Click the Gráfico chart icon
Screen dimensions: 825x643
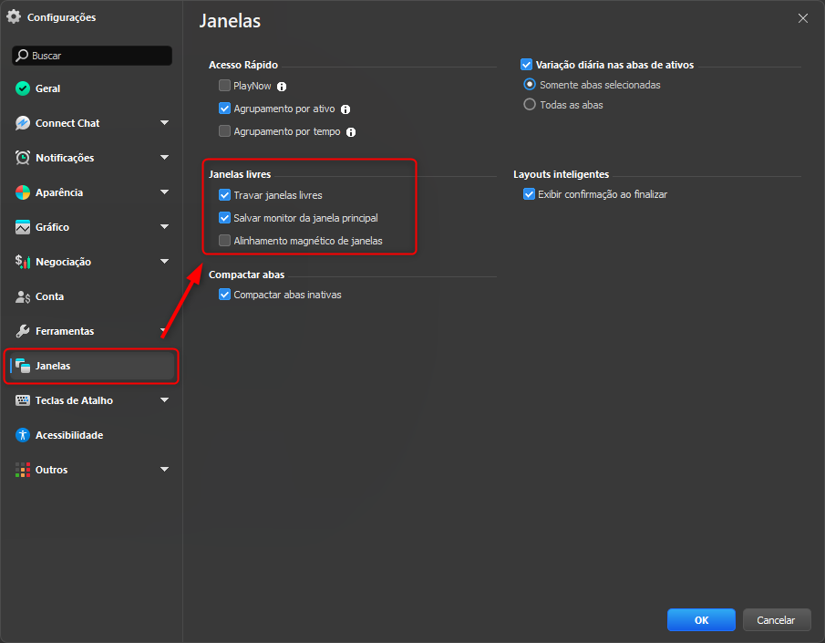[23, 227]
